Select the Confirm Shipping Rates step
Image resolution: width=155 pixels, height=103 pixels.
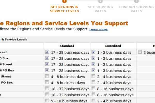pos(136,9)
